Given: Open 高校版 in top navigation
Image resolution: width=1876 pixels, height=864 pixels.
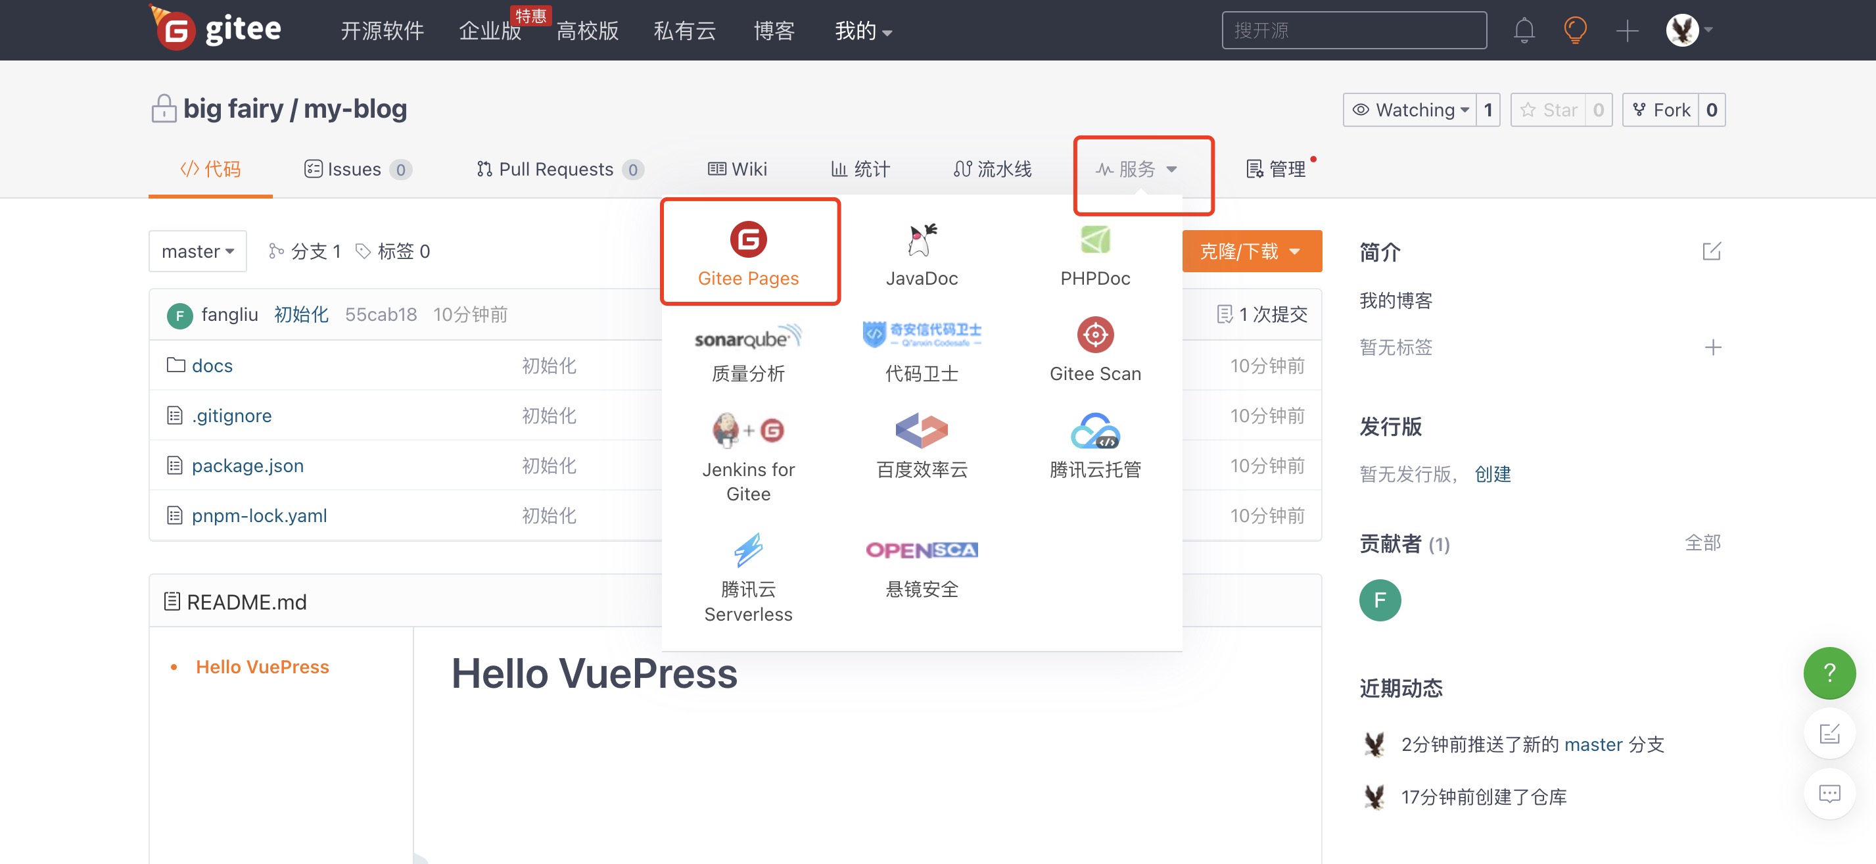Looking at the screenshot, I should [x=587, y=31].
